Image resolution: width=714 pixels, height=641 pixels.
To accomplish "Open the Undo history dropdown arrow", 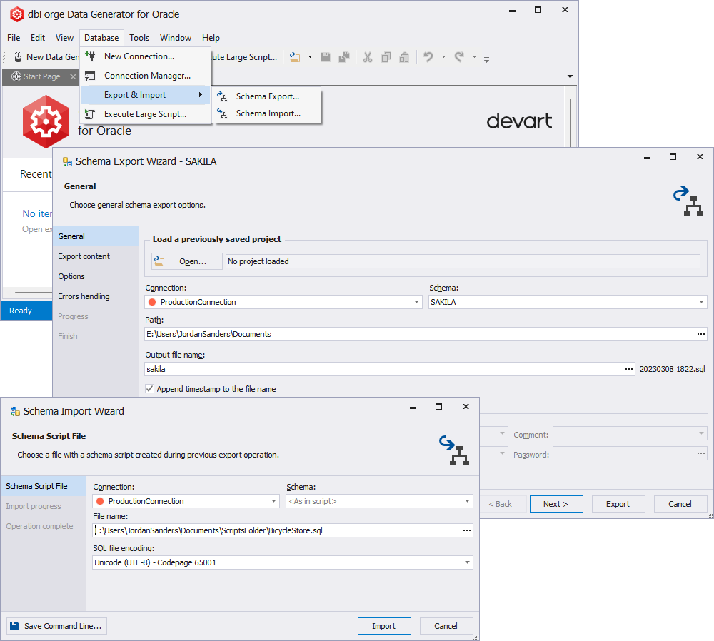I will tap(443, 57).
